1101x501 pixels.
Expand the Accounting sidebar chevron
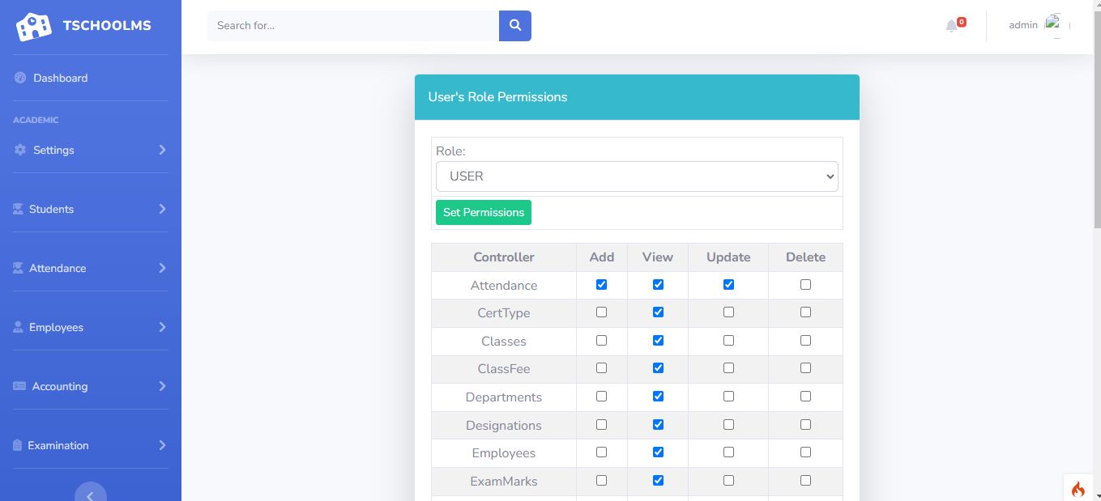tap(162, 386)
